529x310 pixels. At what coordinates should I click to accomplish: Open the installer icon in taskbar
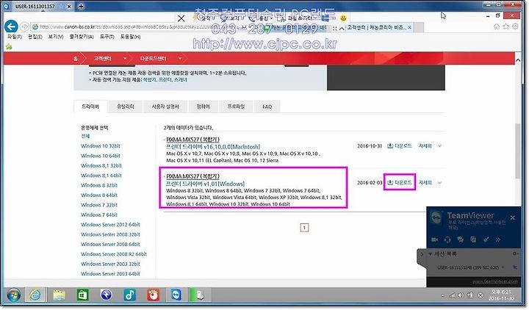coord(200,295)
